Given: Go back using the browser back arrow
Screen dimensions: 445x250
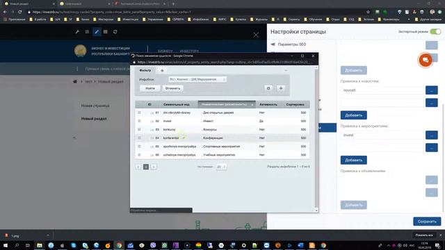Looking at the screenshot, I should (5, 12).
